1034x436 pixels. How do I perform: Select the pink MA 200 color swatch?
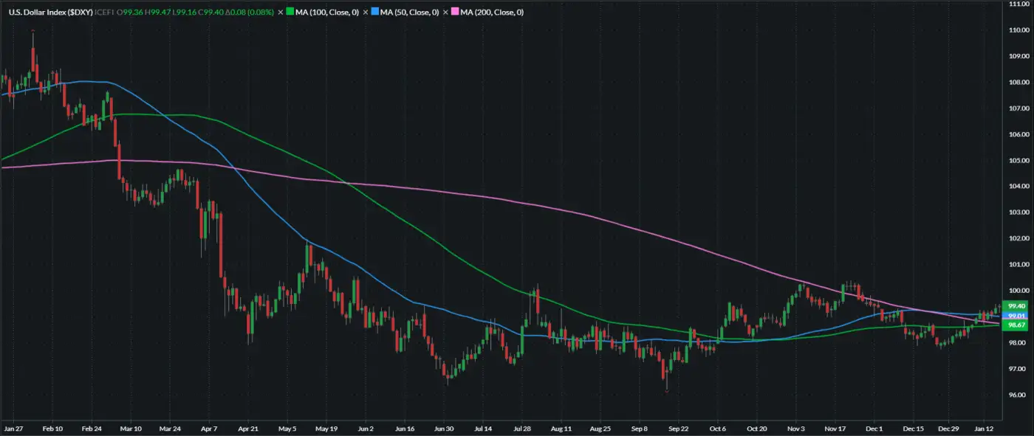(x=455, y=13)
